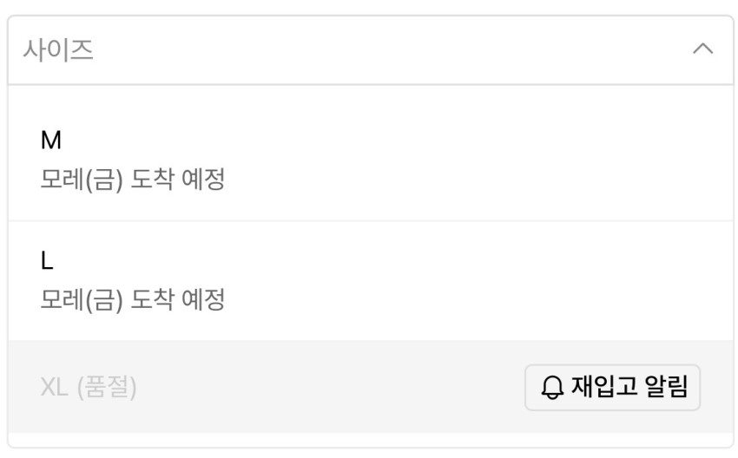Click the letter L option label
The height and width of the screenshot is (458, 738).
tap(47, 260)
